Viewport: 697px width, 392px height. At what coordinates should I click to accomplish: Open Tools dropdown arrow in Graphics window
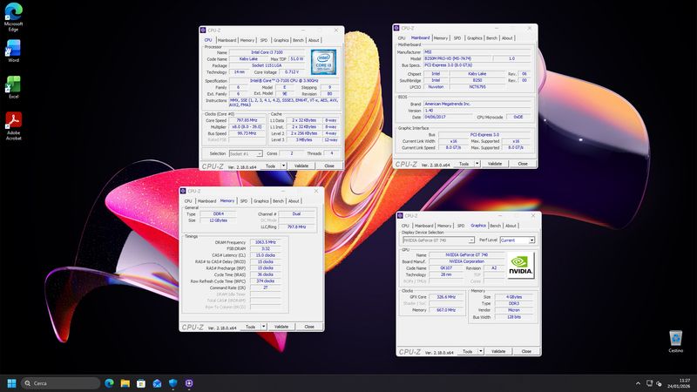coord(481,351)
